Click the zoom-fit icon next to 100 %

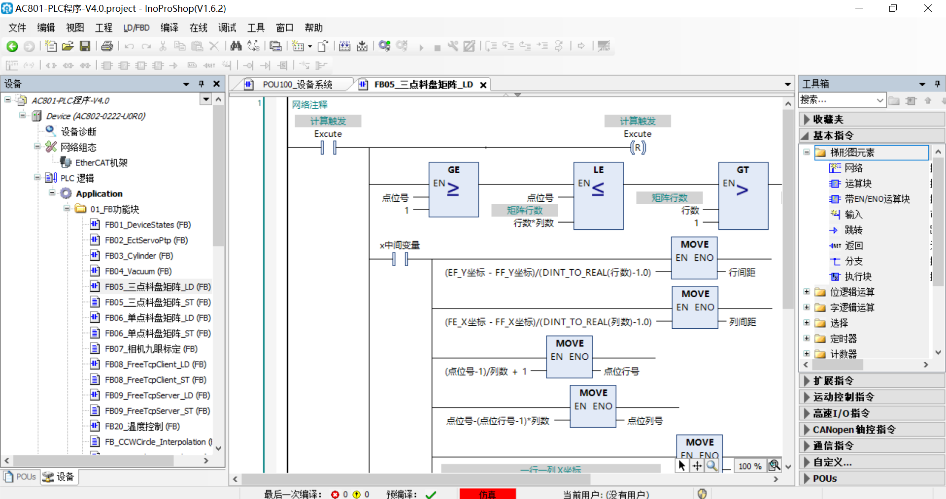click(775, 466)
